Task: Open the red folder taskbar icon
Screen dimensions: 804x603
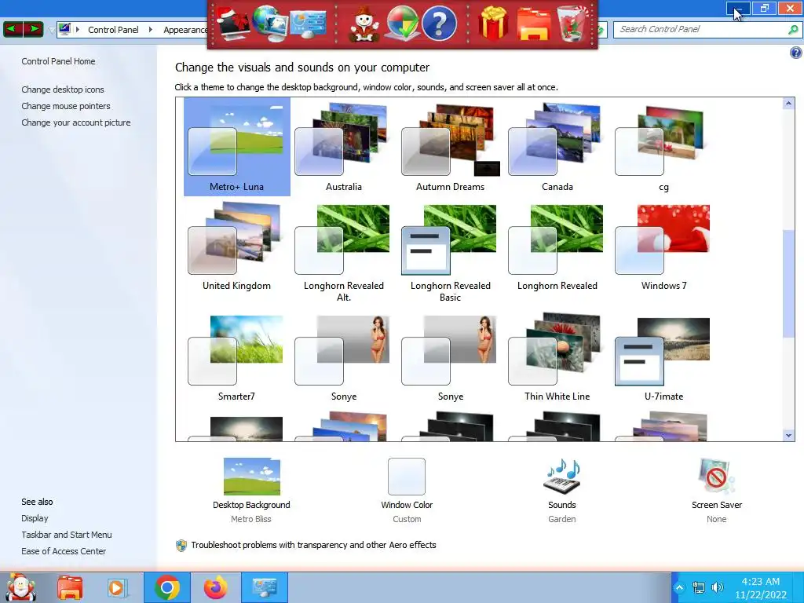Action: pos(70,587)
